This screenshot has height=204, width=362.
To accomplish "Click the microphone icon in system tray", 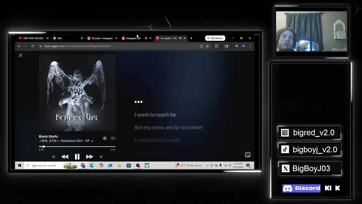I will tap(220, 165).
